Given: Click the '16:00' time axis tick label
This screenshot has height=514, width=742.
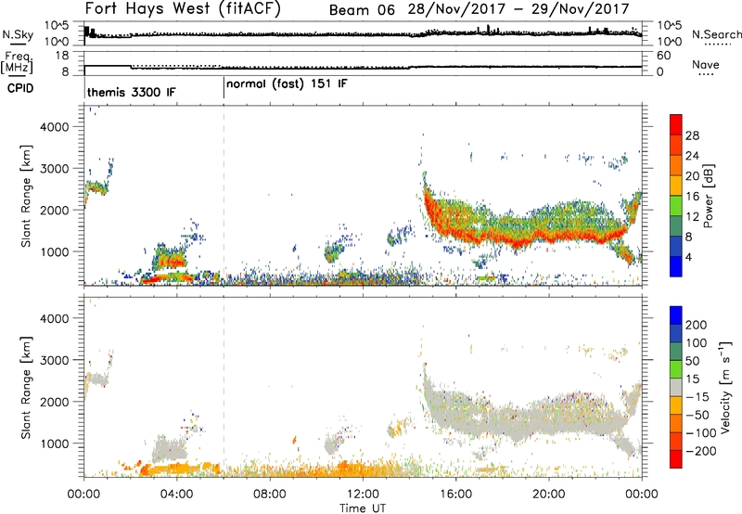Looking at the screenshot, I should [455, 495].
